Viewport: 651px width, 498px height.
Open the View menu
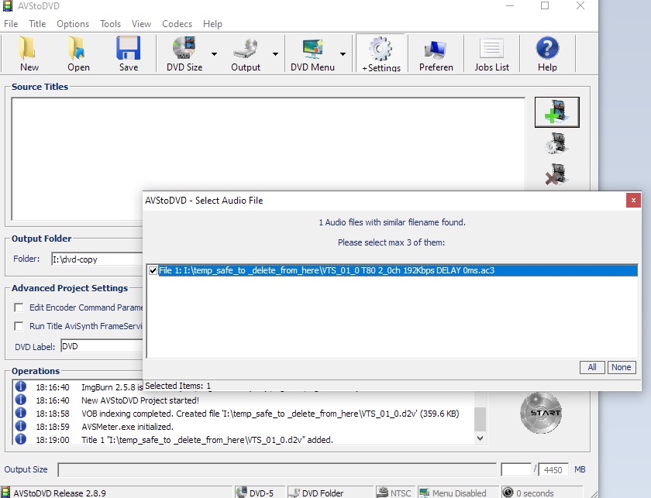point(141,24)
